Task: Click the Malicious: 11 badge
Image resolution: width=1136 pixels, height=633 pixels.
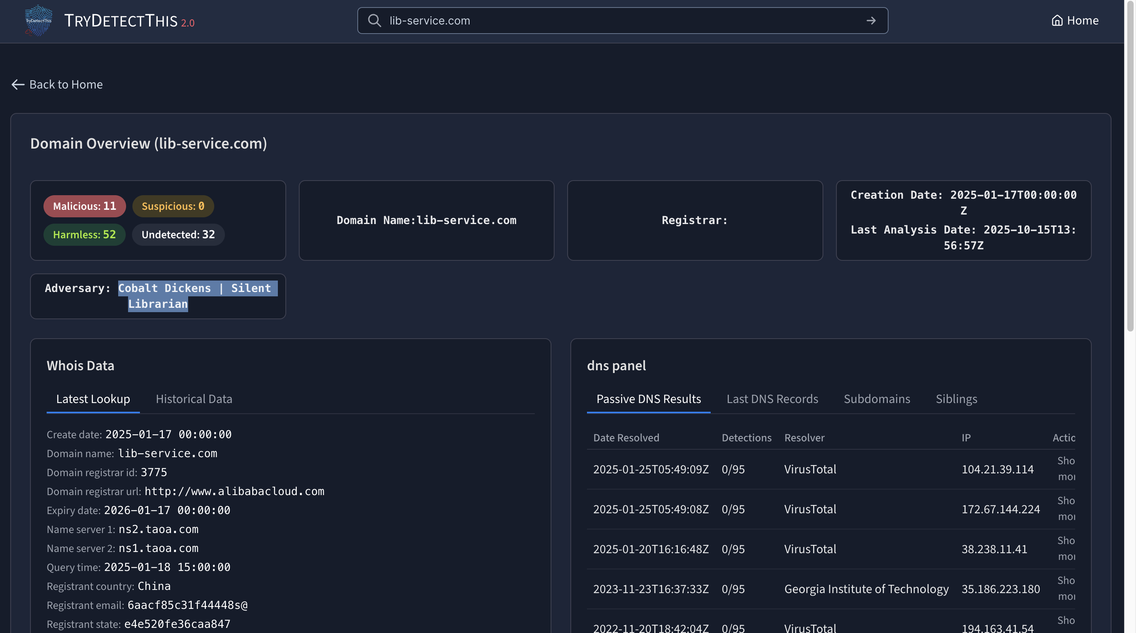Action: click(85, 206)
